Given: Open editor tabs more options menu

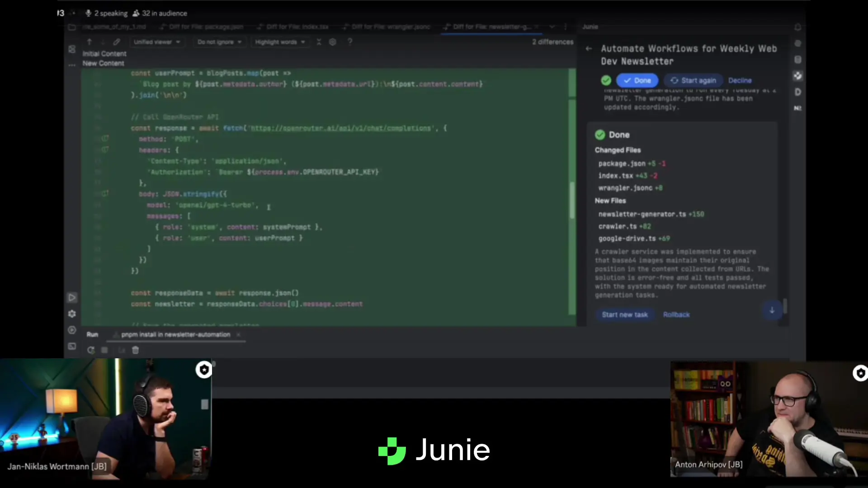Looking at the screenshot, I should (x=565, y=27).
